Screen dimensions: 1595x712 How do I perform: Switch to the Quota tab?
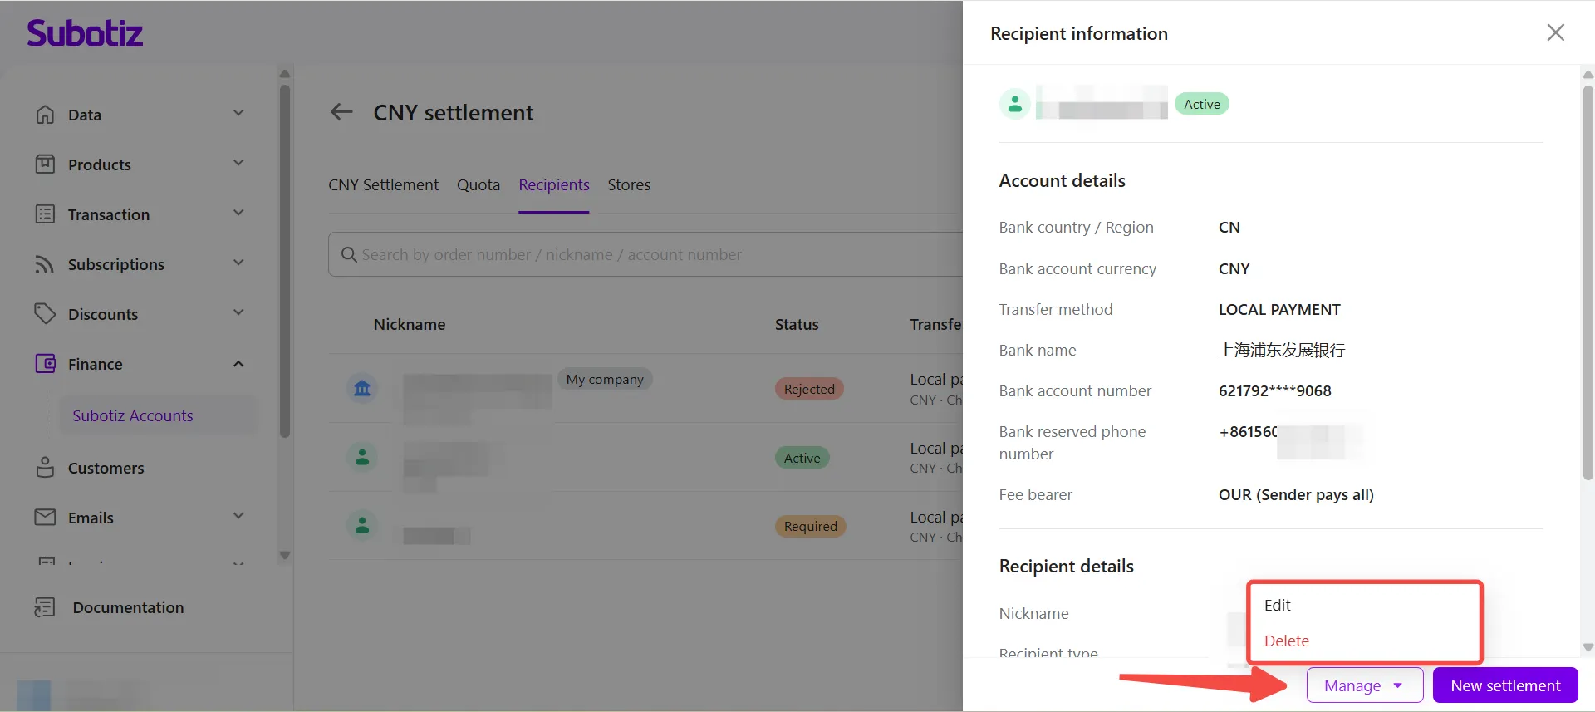tap(478, 184)
